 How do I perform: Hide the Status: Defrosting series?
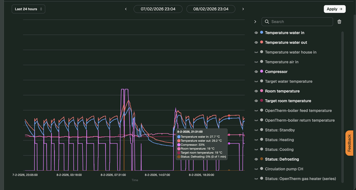click(x=256, y=159)
